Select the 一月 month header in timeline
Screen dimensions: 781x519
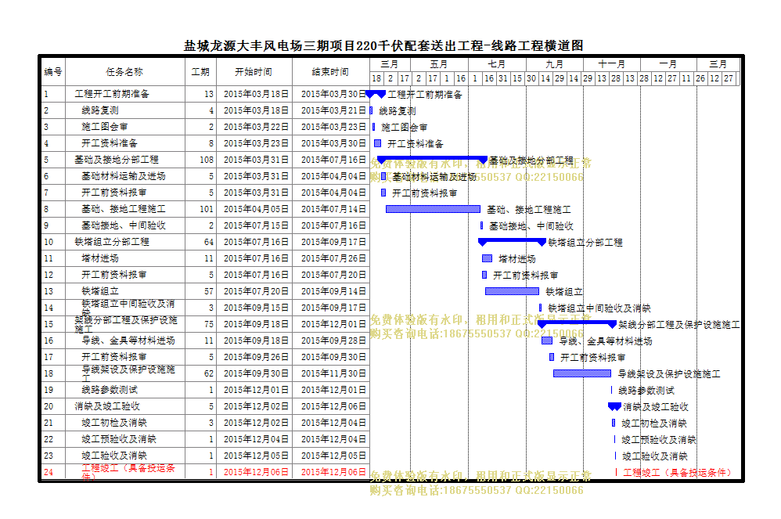(668, 64)
